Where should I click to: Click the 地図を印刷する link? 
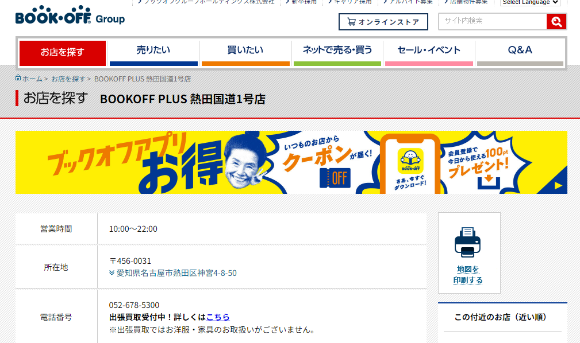[468, 275]
